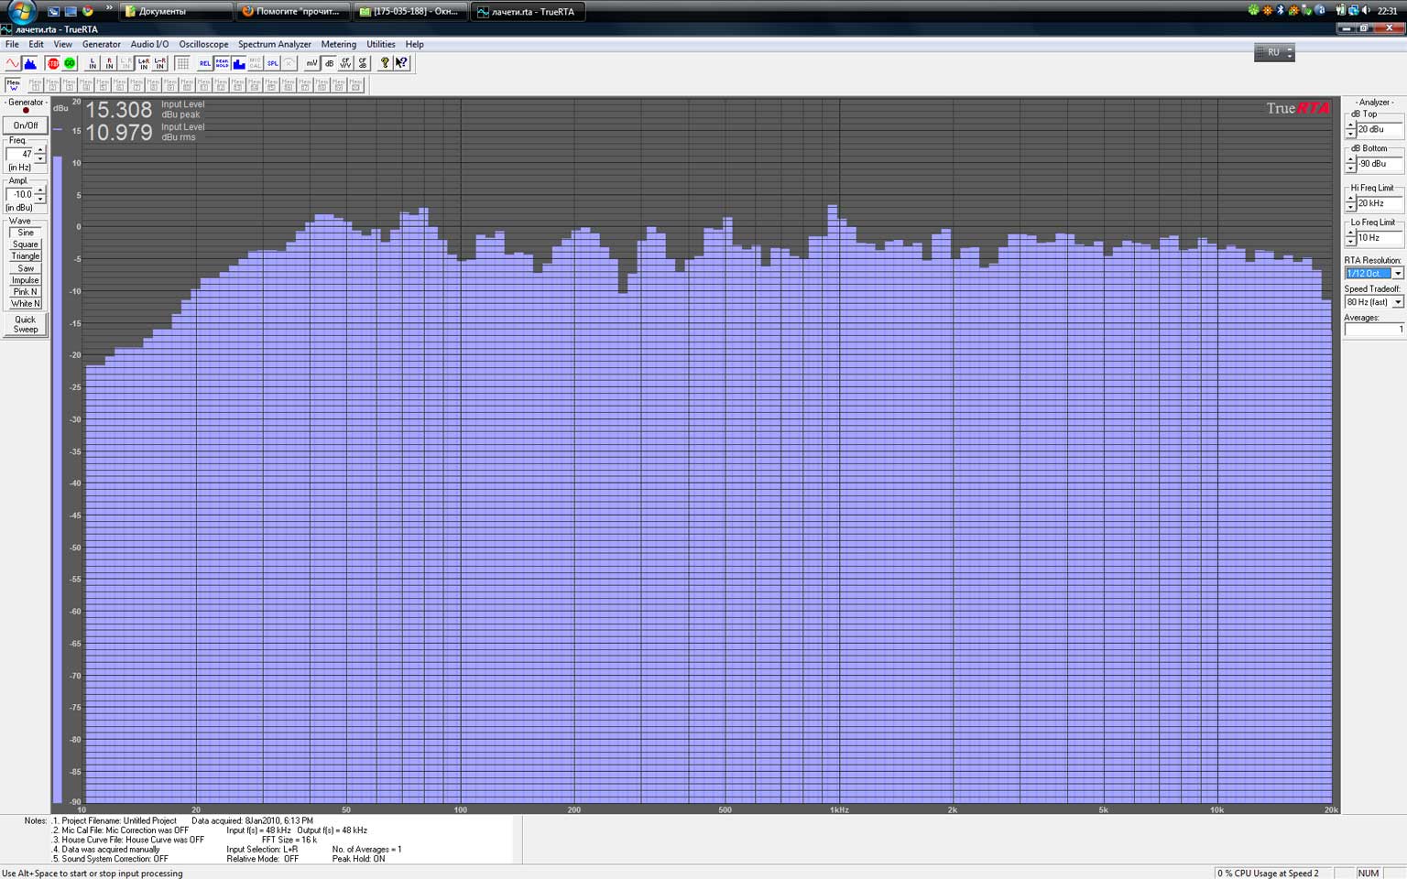Click the REL relative mode icon
This screenshot has height=879, width=1407.
click(205, 63)
